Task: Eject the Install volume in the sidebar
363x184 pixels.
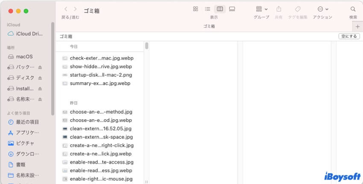Action: [40, 89]
